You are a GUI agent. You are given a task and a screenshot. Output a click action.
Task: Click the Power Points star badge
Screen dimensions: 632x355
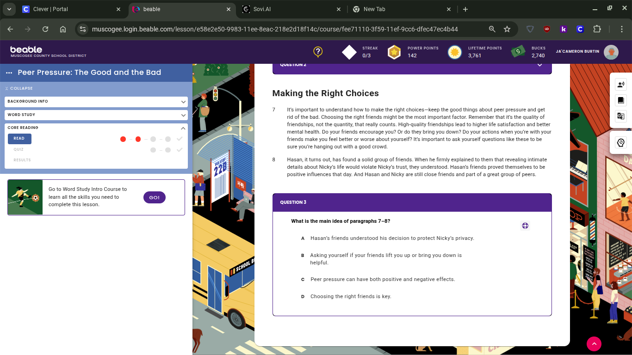pyautogui.click(x=394, y=52)
